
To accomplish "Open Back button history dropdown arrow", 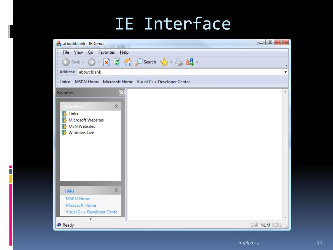I will (x=83, y=62).
